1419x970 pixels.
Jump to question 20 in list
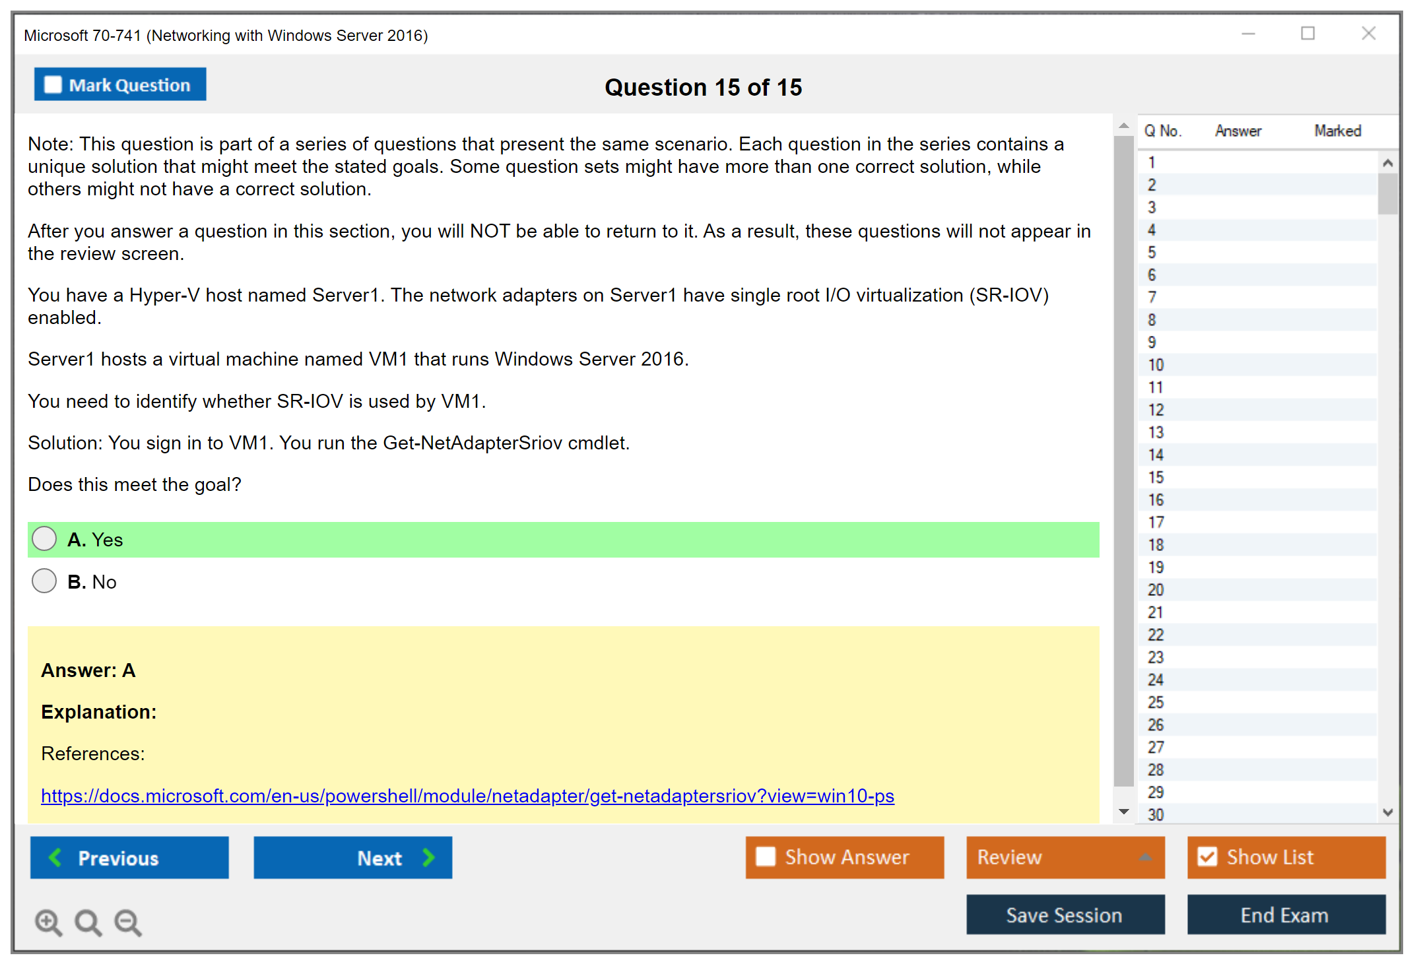click(1156, 589)
